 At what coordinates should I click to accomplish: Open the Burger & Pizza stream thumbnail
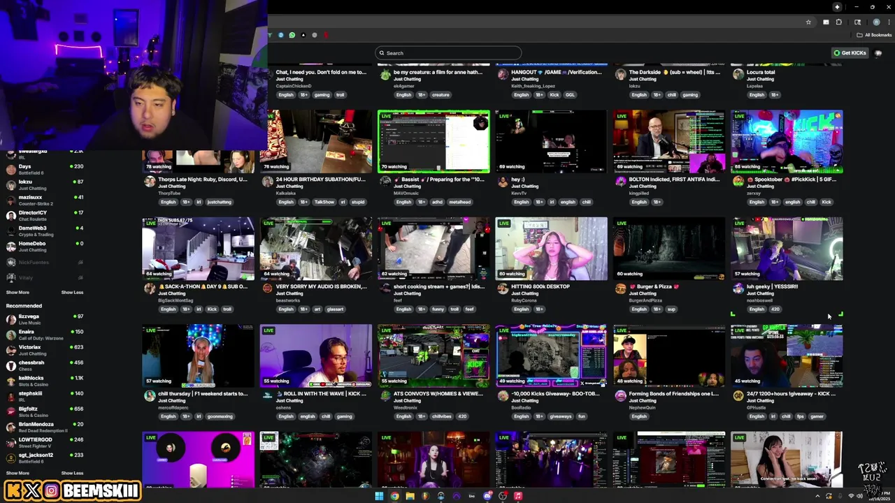tap(669, 248)
